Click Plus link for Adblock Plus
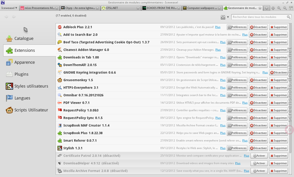The image size is (294, 177). (218, 27)
